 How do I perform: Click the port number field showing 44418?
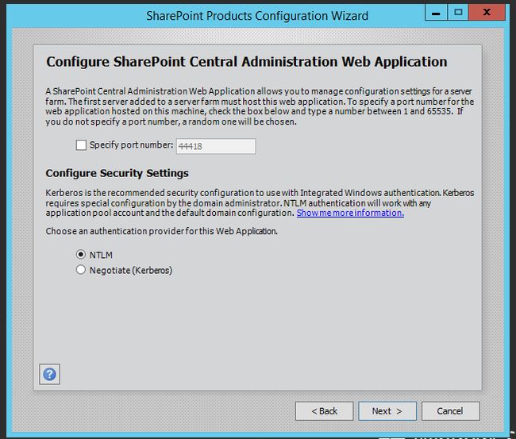pyautogui.click(x=216, y=146)
